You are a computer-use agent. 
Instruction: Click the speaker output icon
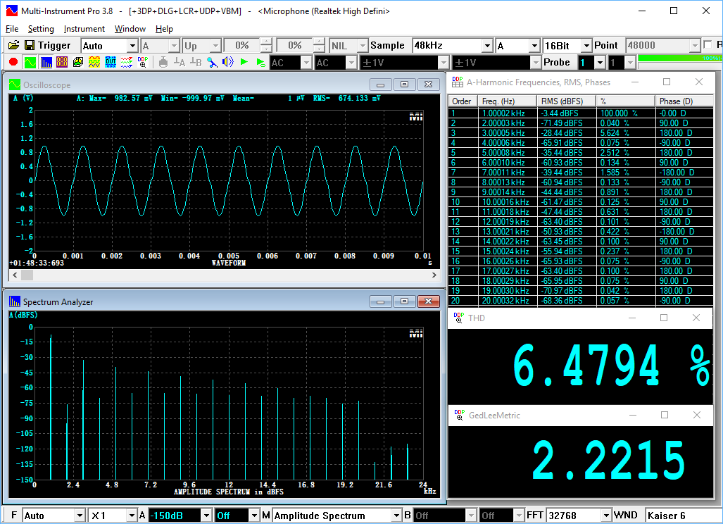pos(228,62)
